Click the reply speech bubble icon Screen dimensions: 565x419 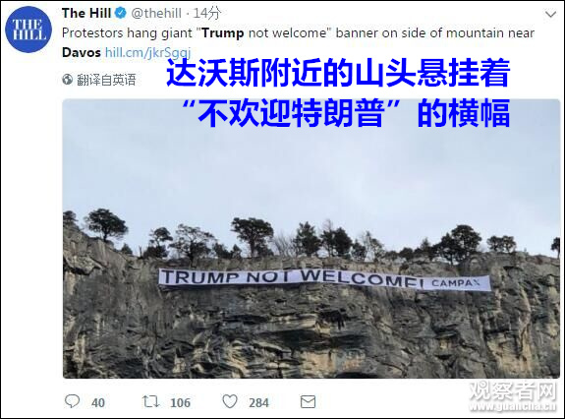pos(72,401)
